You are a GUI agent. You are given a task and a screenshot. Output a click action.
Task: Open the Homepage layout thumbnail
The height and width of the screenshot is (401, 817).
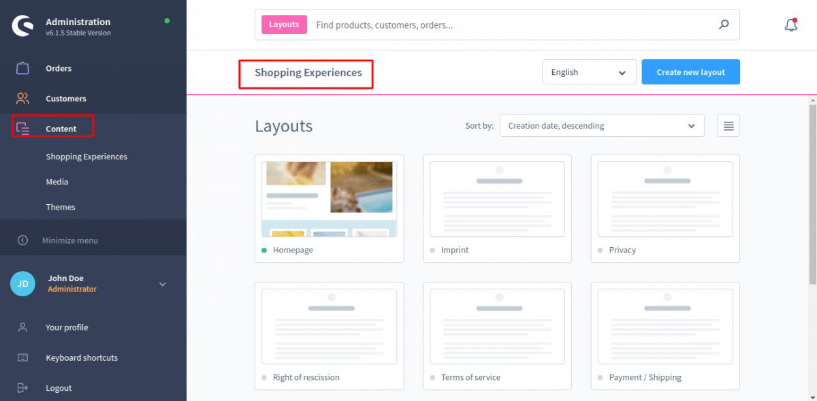point(329,199)
